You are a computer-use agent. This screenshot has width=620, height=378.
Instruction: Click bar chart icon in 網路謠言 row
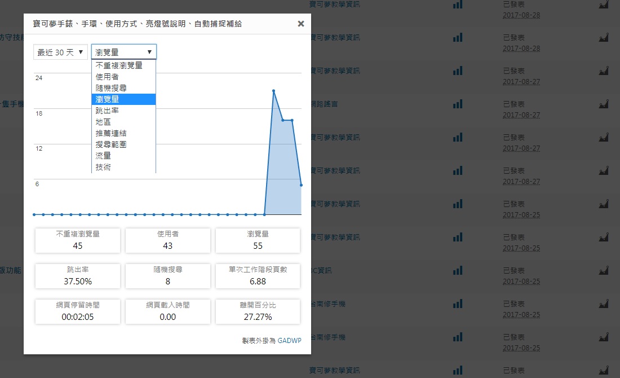458,104
